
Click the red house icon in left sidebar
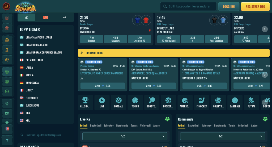click(x=7, y=28)
